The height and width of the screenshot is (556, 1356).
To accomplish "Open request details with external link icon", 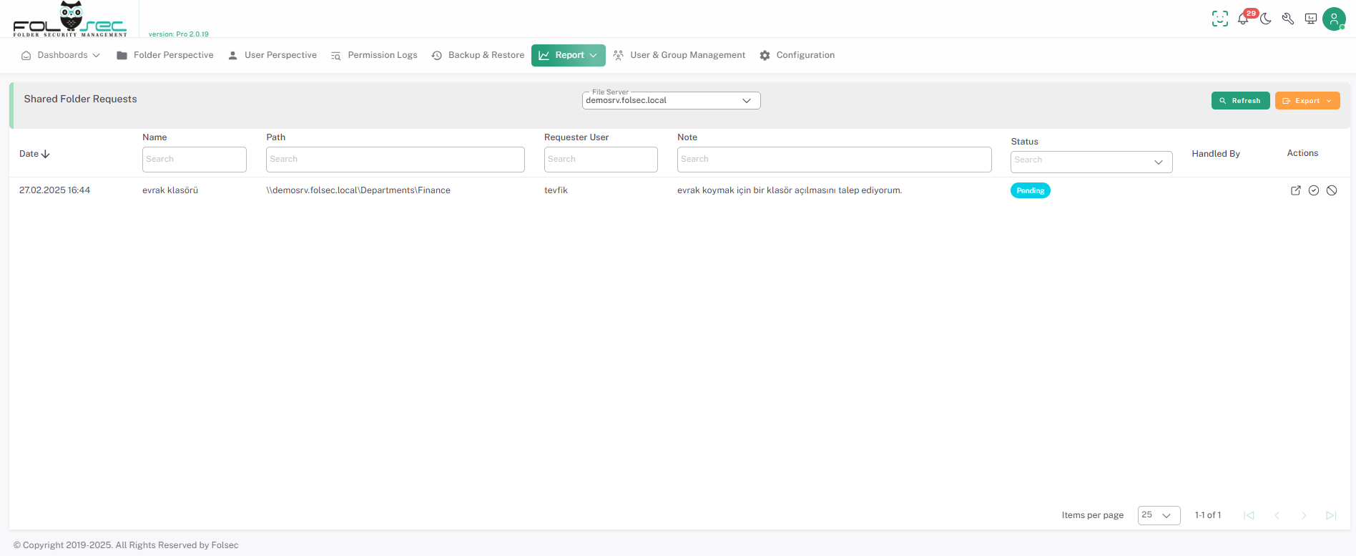I will [x=1295, y=190].
